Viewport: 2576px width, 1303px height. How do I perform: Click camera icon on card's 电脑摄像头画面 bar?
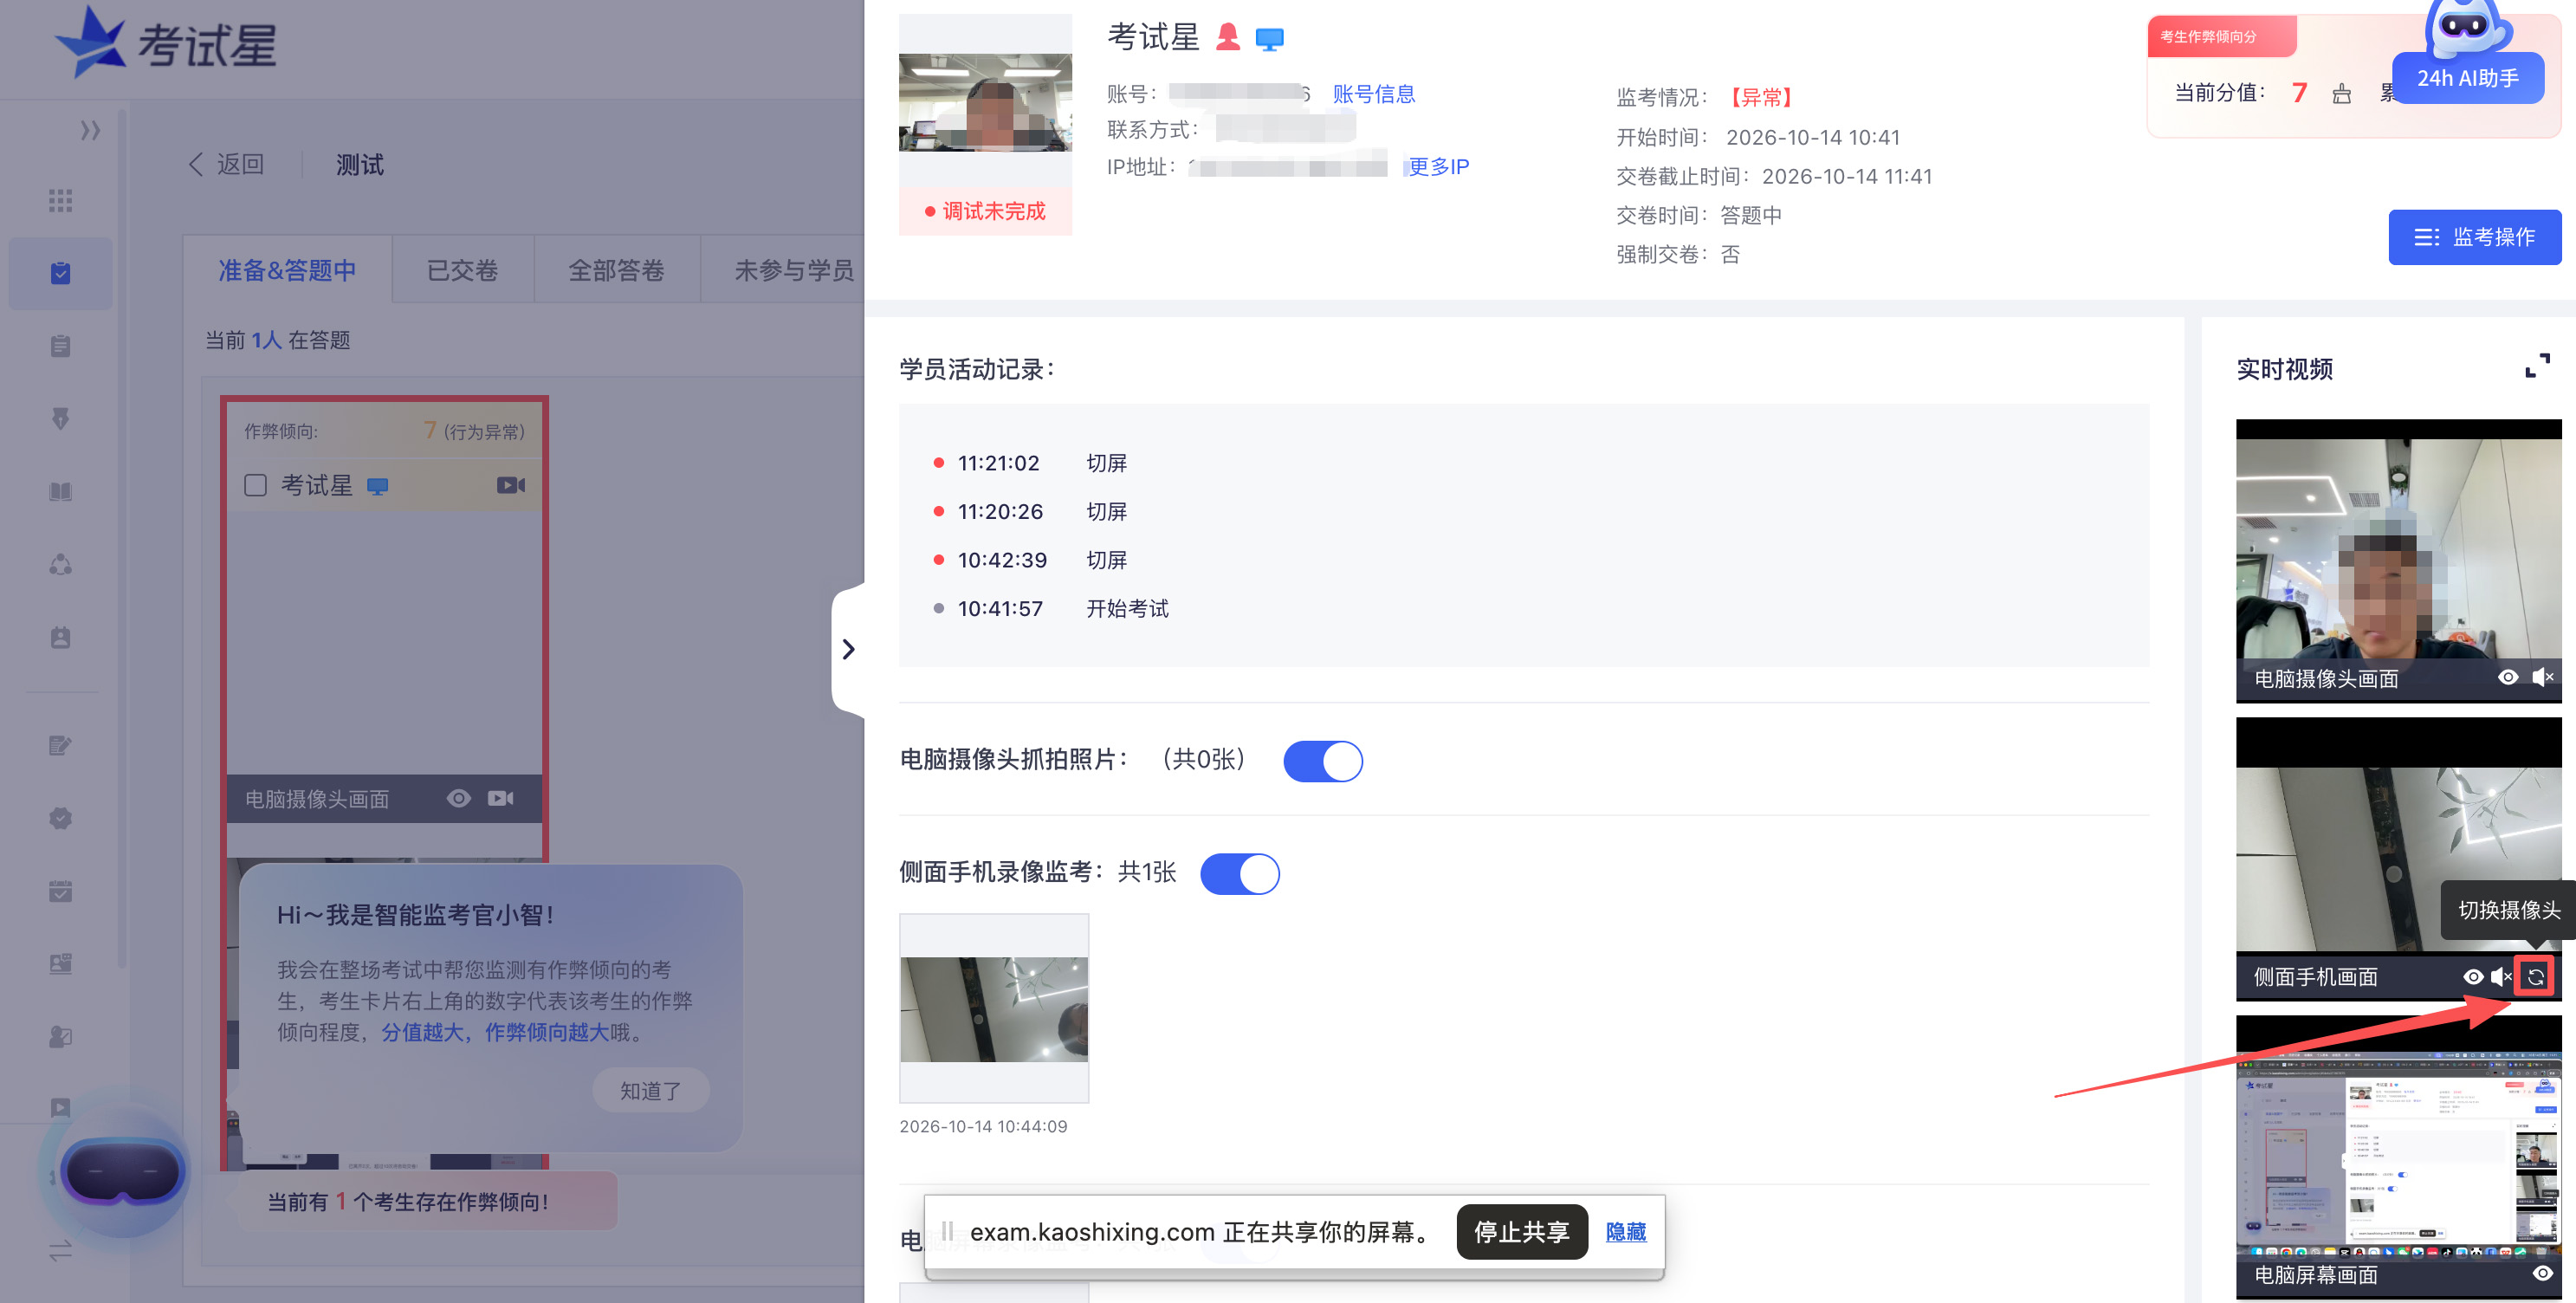(x=501, y=798)
